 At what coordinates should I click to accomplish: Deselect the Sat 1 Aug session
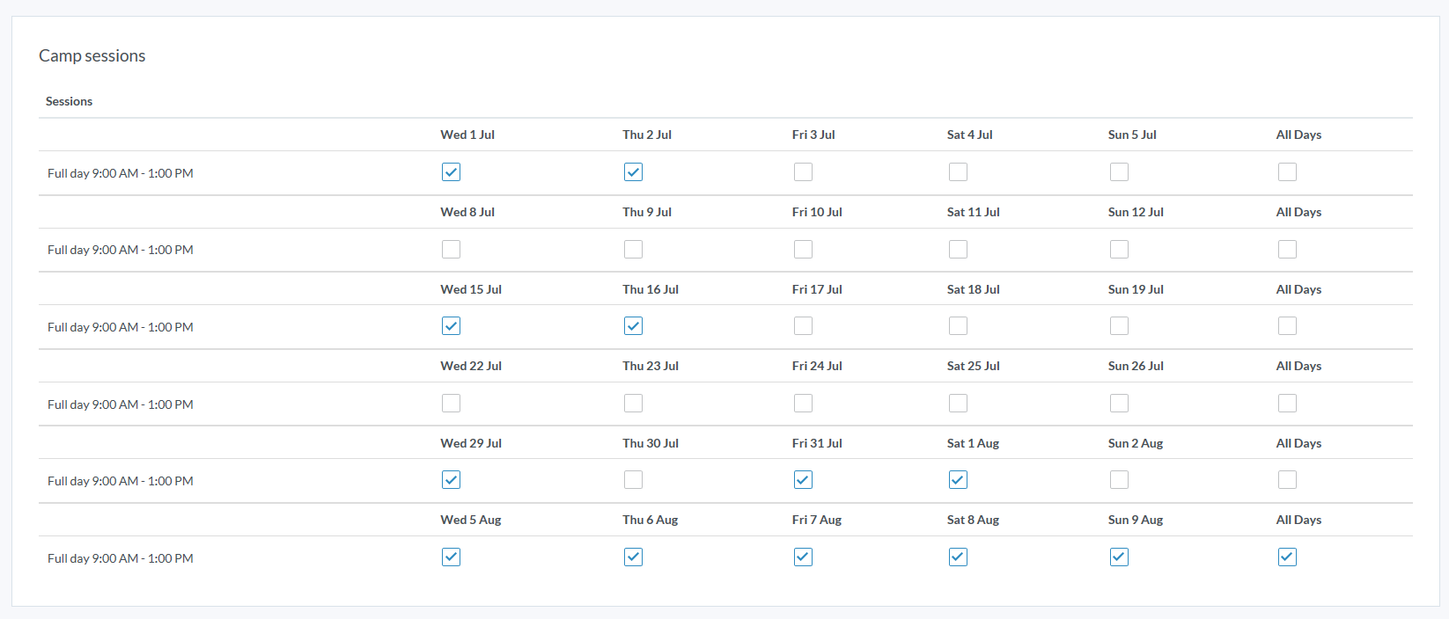[x=958, y=480]
